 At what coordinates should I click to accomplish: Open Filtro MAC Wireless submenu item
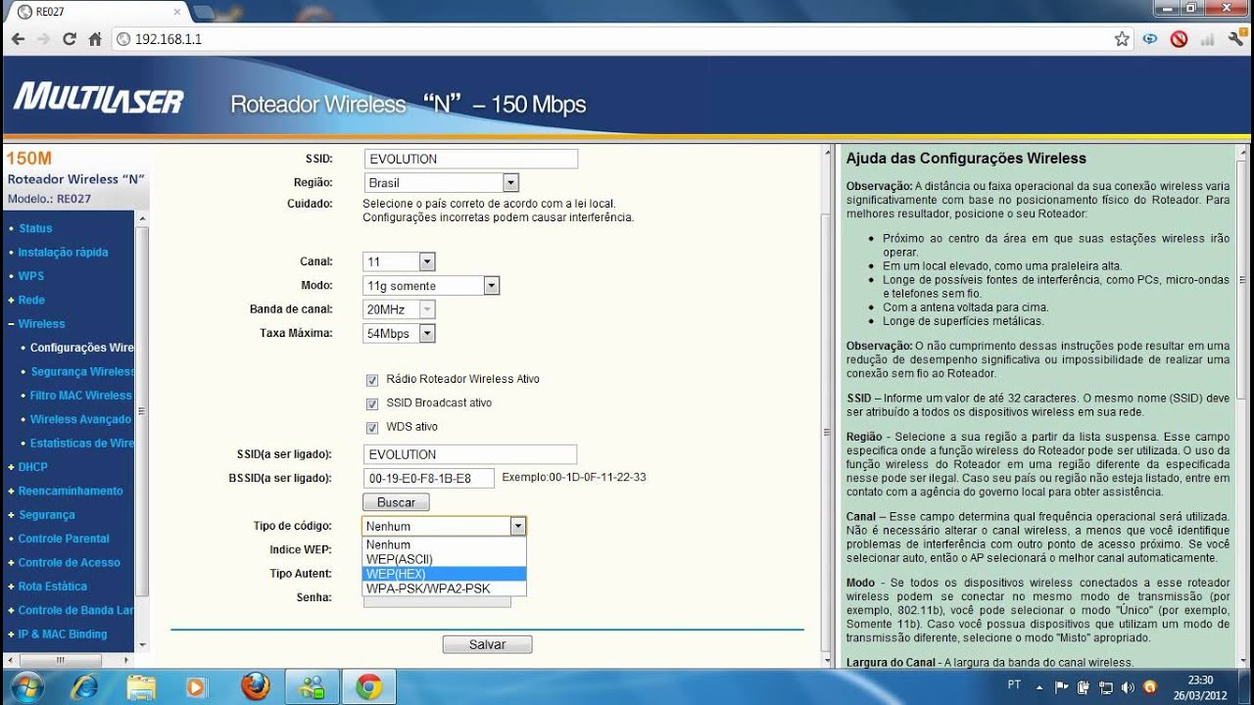click(x=80, y=396)
